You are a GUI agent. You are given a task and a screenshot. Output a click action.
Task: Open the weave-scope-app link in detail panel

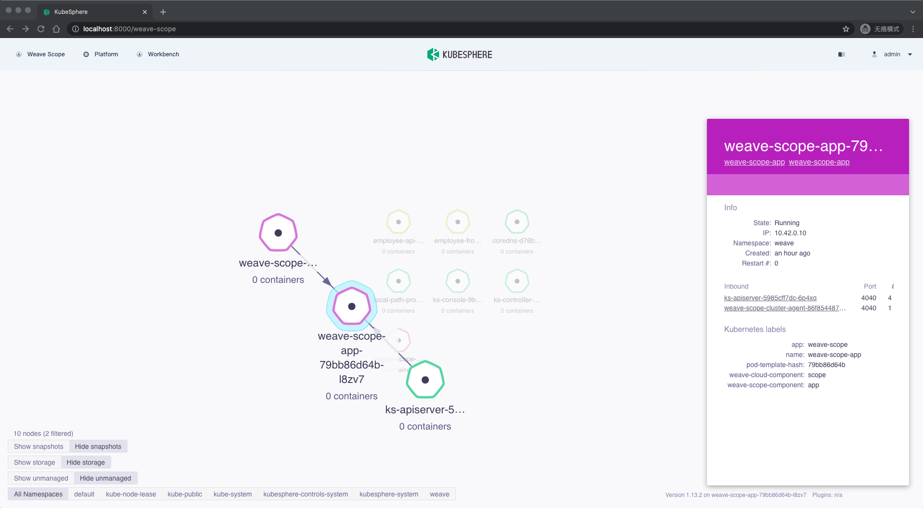(754, 162)
